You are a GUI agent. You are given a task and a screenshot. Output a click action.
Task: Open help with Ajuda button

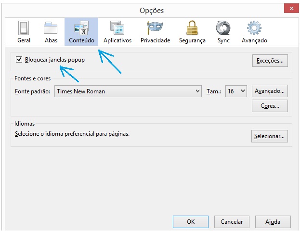pyautogui.click(x=273, y=222)
